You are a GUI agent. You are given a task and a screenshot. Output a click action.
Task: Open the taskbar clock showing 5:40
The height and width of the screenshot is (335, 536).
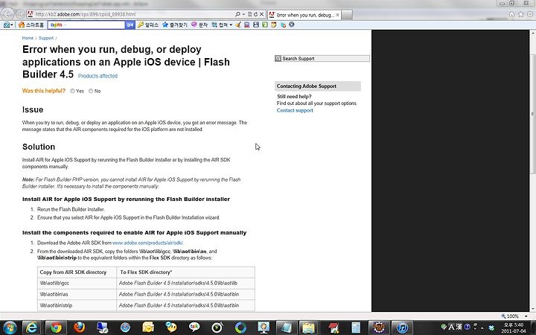coord(514,328)
